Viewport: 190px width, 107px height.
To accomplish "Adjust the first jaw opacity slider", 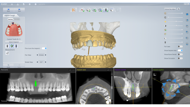I will point(175,13).
